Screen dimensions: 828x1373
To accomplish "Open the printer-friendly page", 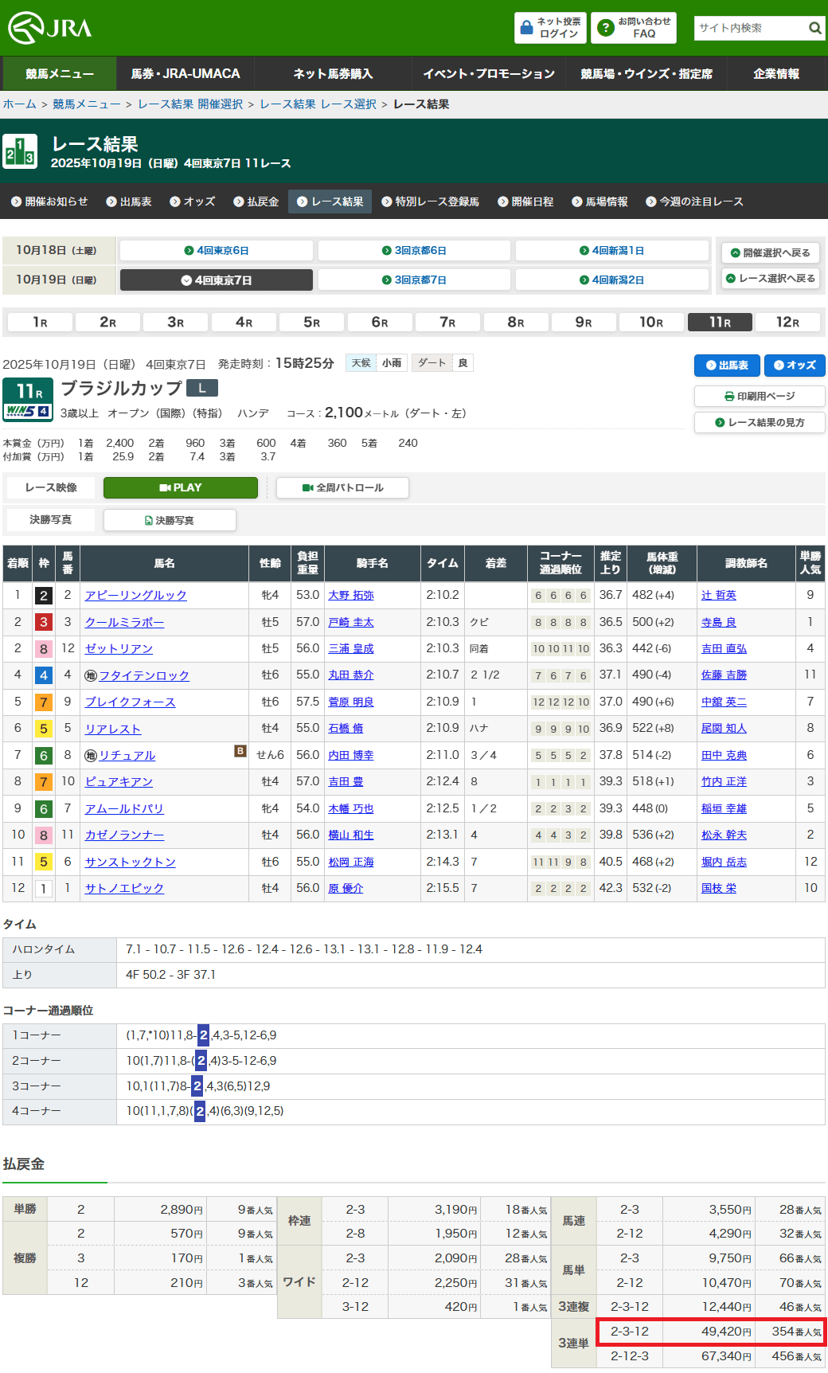I will point(759,397).
